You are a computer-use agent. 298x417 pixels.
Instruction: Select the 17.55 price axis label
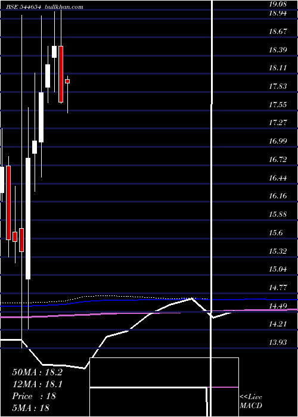(x=278, y=104)
